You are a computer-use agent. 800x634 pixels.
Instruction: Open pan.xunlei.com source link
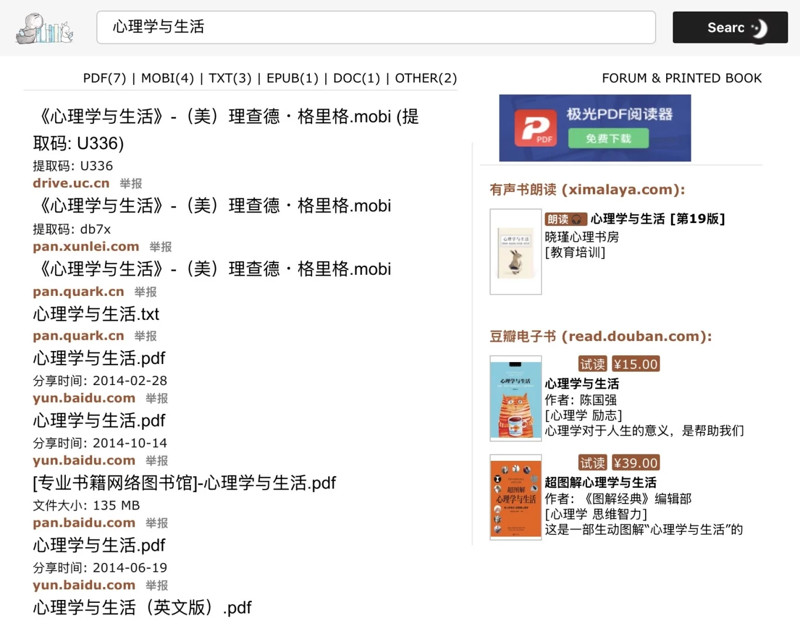(x=86, y=247)
